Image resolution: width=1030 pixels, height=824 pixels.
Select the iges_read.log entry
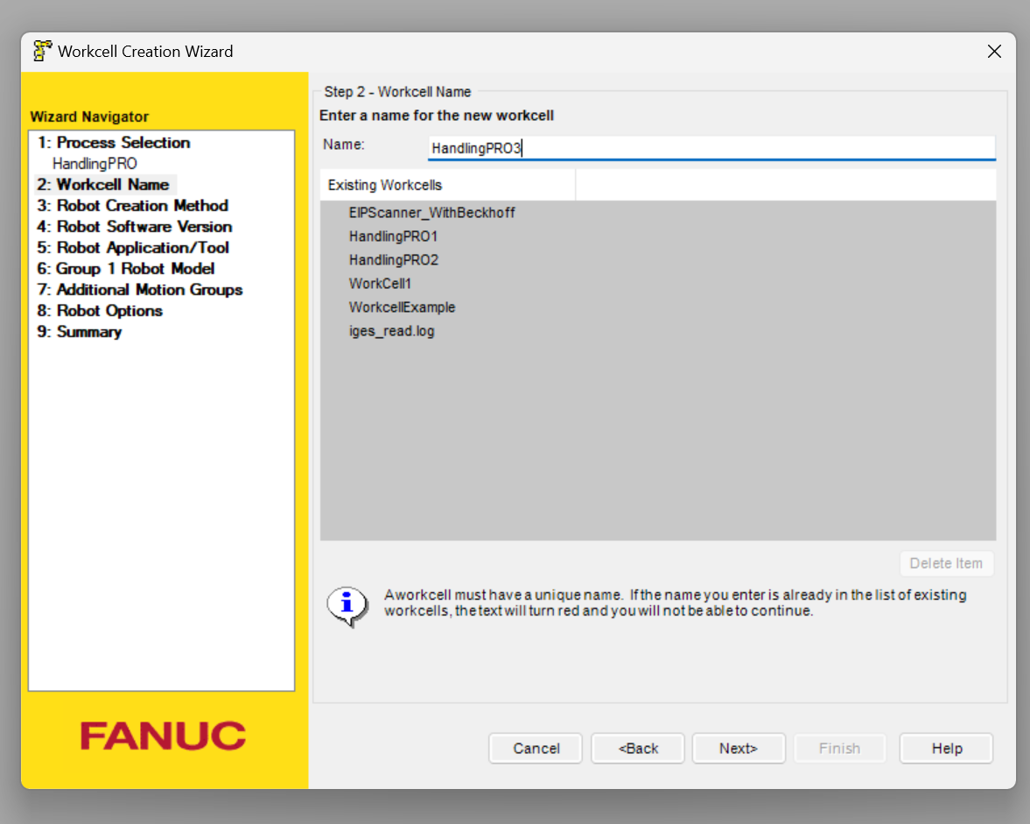point(391,331)
